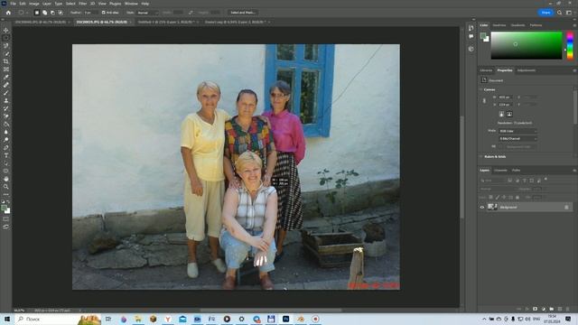This screenshot has height=325, width=578.
Task: Select the Zoom tool
Action: point(6,187)
